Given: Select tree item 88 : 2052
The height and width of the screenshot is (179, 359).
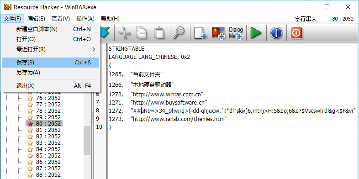Looking at the screenshot, I should [48, 175].
